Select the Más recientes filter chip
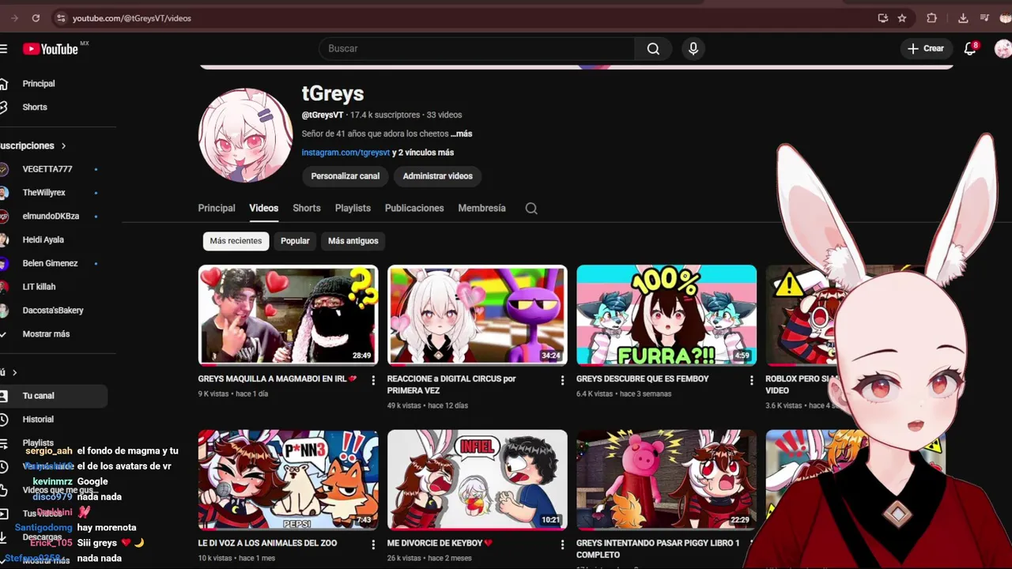 236,241
